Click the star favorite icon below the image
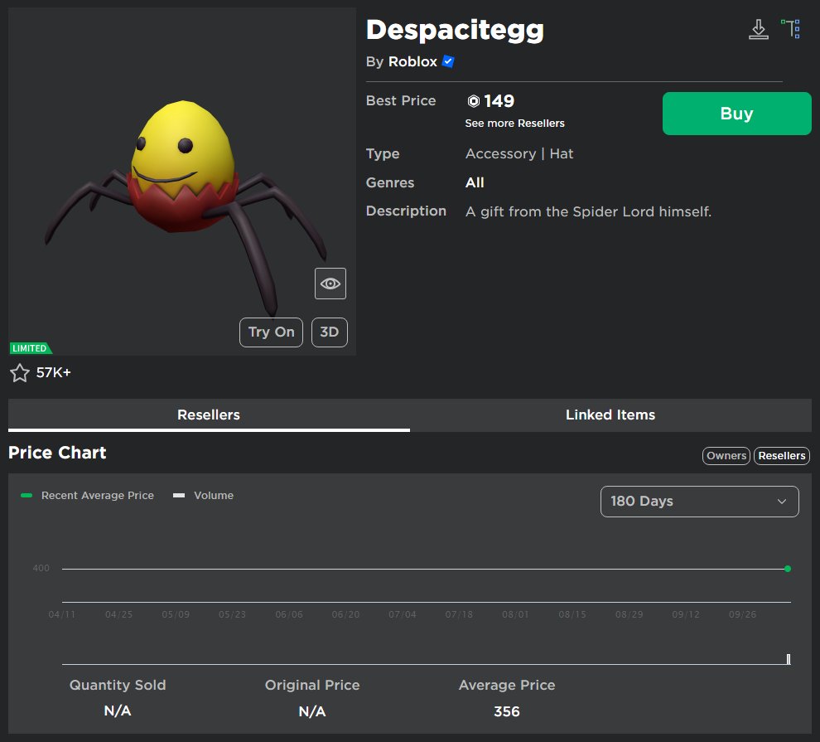 click(x=20, y=372)
